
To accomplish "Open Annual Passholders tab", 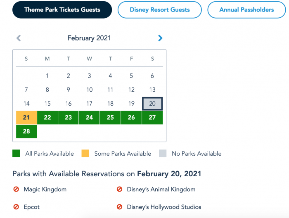I will (x=246, y=10).
